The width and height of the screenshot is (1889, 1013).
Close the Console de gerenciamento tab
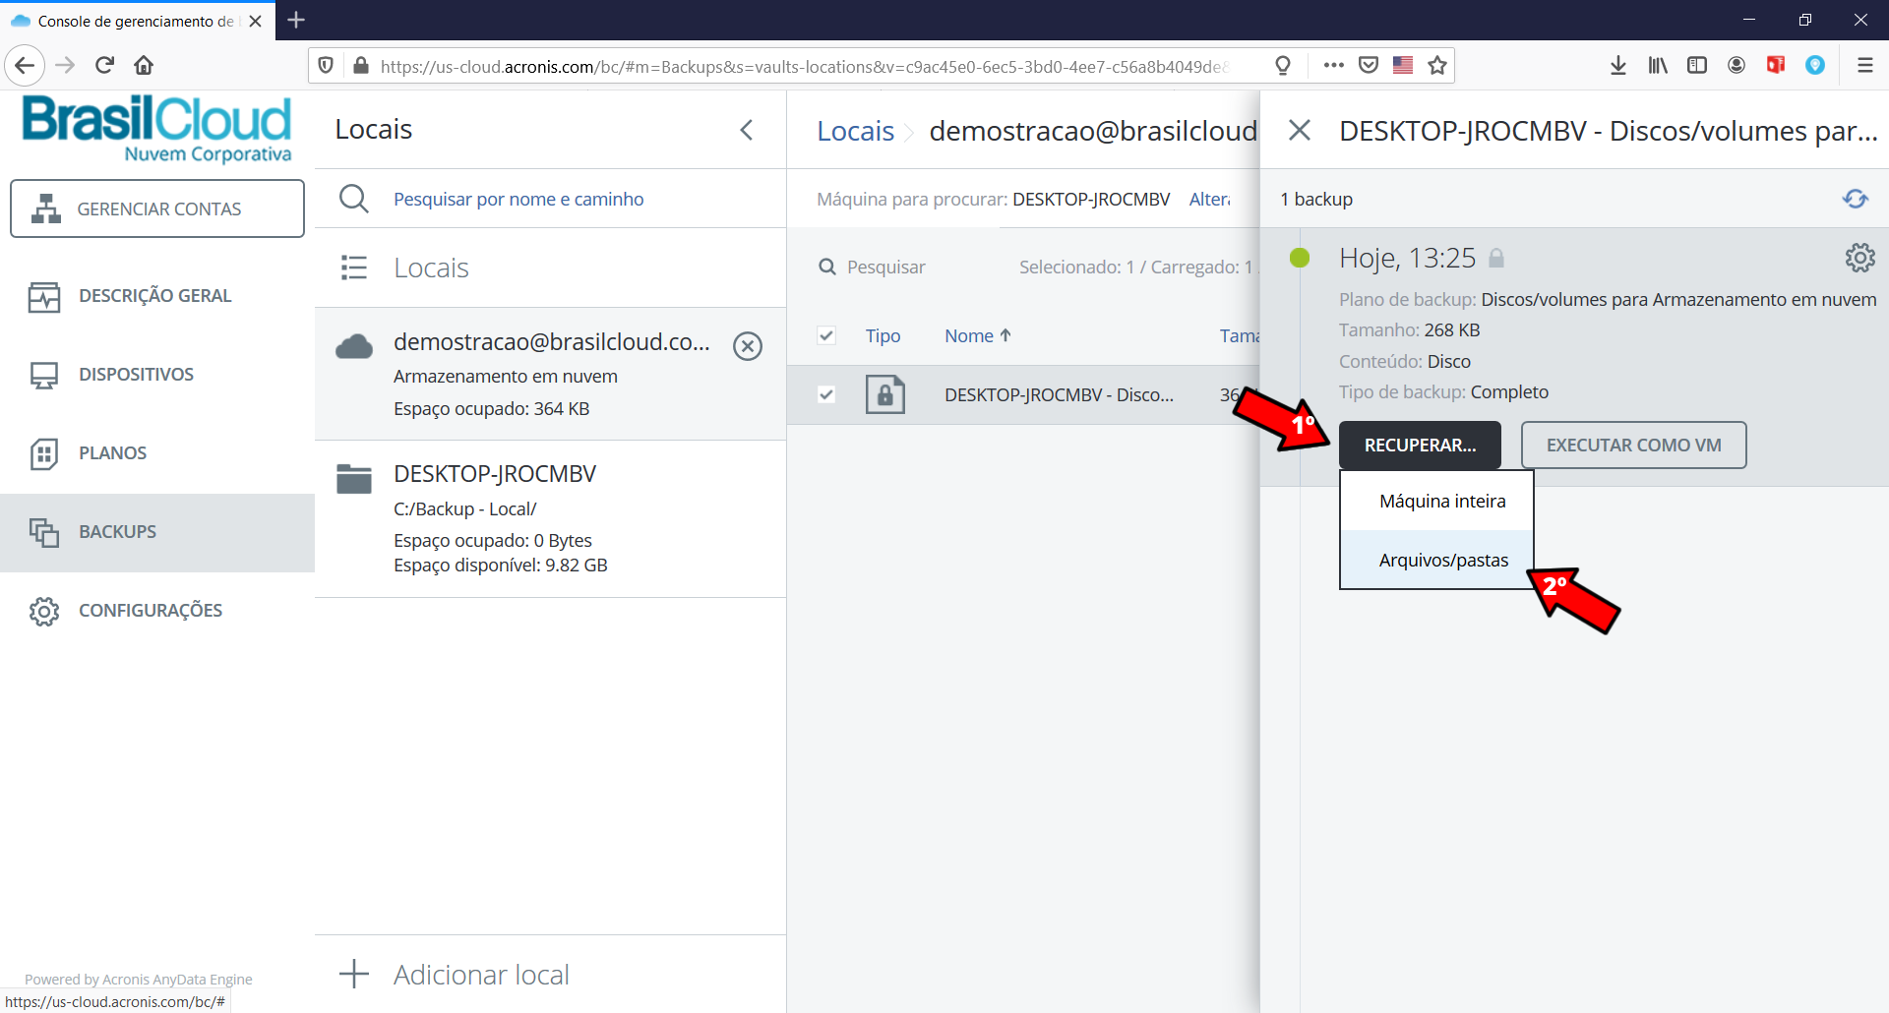256,21
